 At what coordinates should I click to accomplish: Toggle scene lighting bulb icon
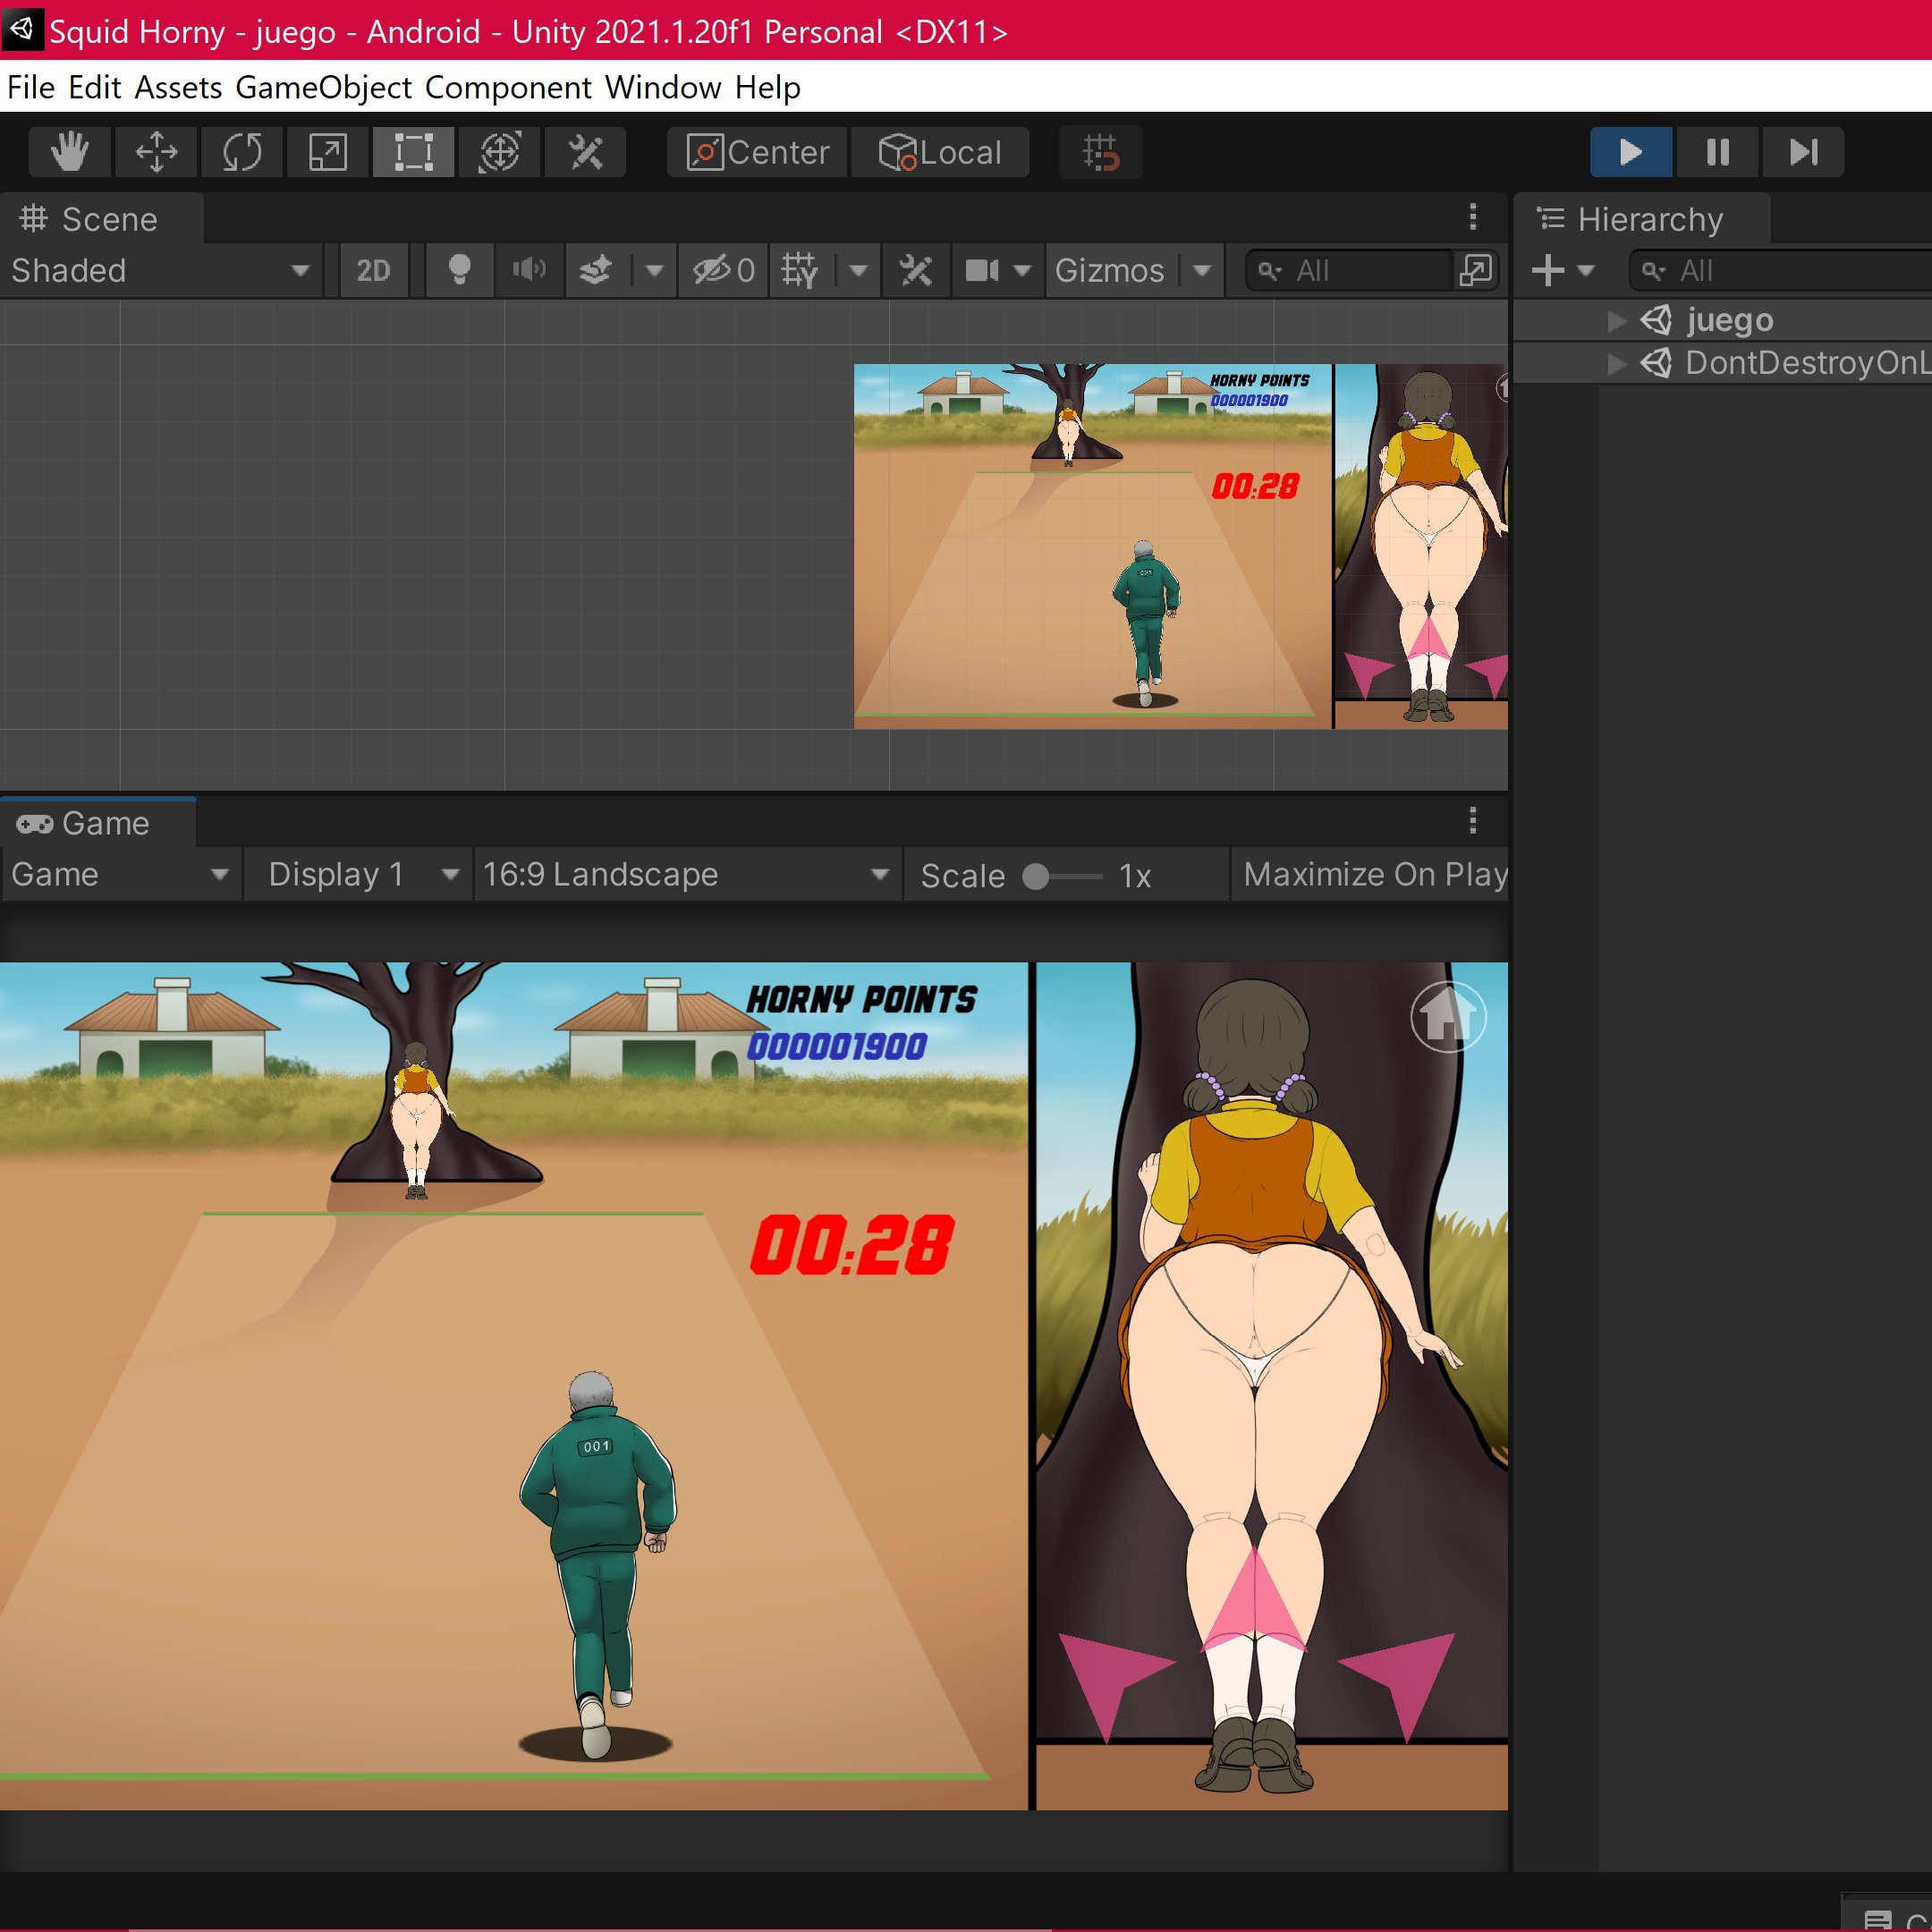459,271
